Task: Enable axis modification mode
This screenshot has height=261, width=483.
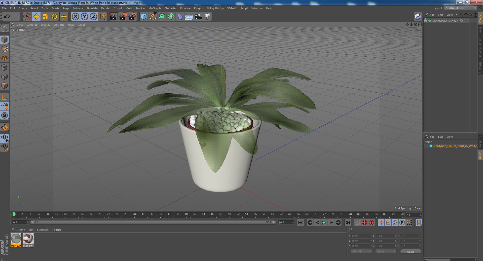Action: tap(5, 97)
